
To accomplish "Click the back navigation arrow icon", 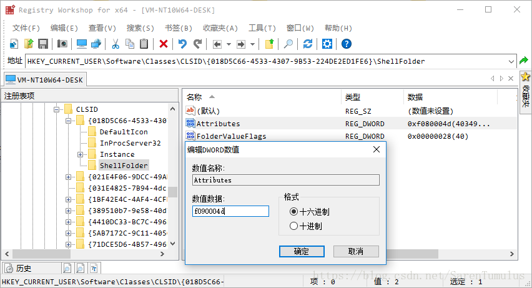I will [217, 44].
